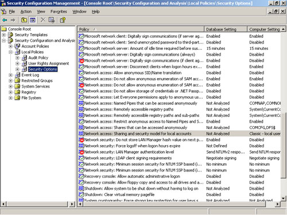Image resolution: width=287 pixels, height=215 pixels.
Task: Click the Up one level folder icon
Action: pyautogui.click(x=24, y=20)
